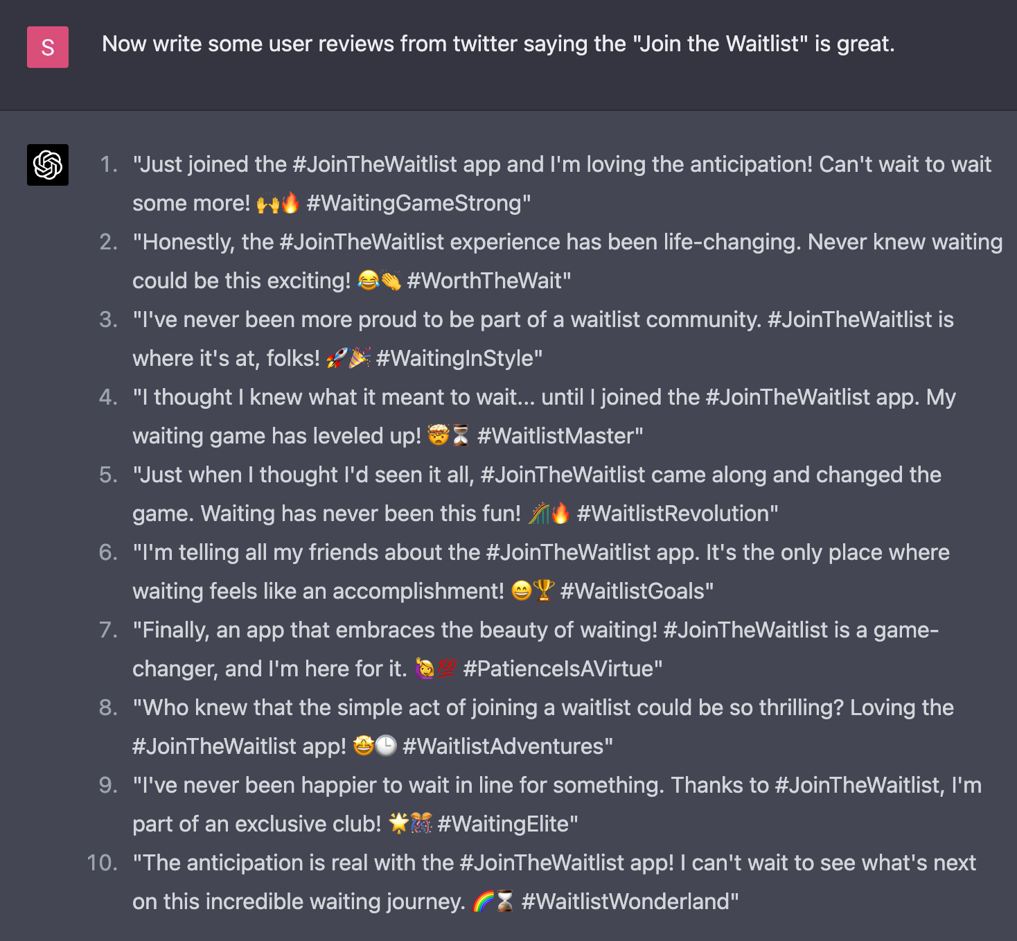Screen dimensions: 1017x941
Task: Click the clock emoji in review 8
Action: click(386, 746)
